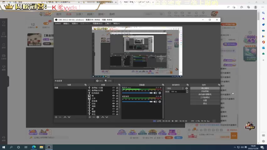The image size is (267, 150).
Task: Move the scene up with the Scenes panel up arrow
Action: click(x=65, y=117)
